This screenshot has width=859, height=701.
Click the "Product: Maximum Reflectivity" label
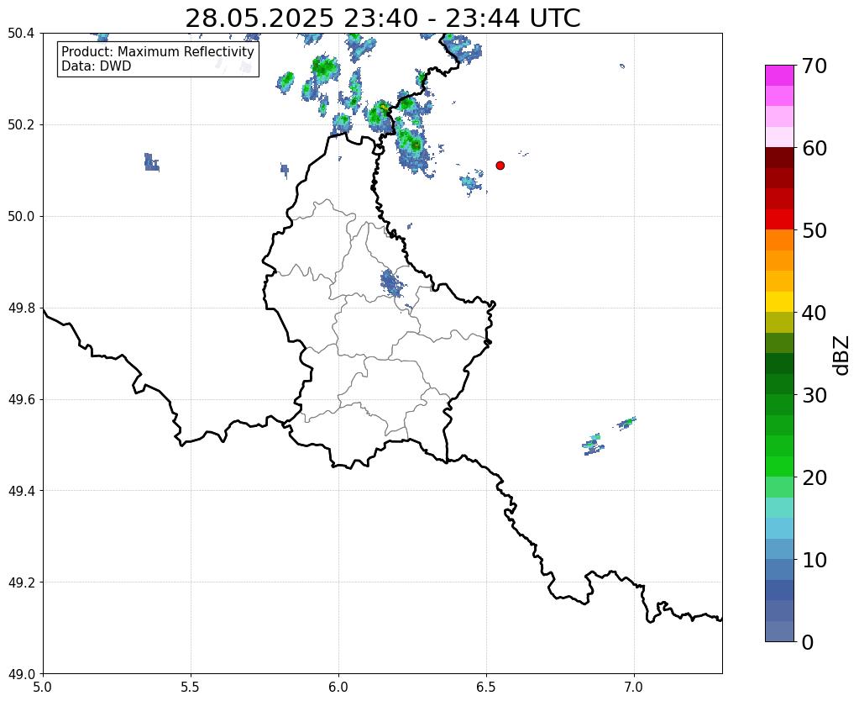click(x=158, y=51)
